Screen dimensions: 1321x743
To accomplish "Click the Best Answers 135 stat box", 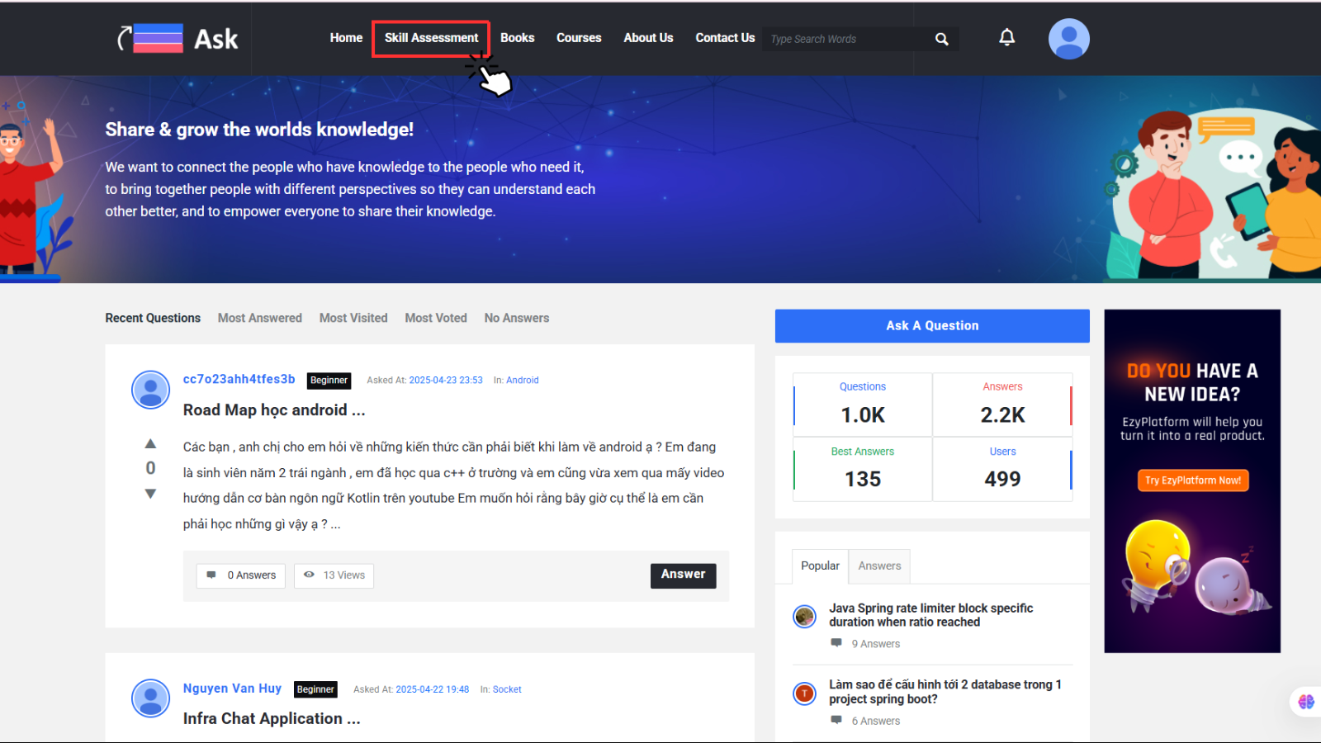I will pos(863,469).
